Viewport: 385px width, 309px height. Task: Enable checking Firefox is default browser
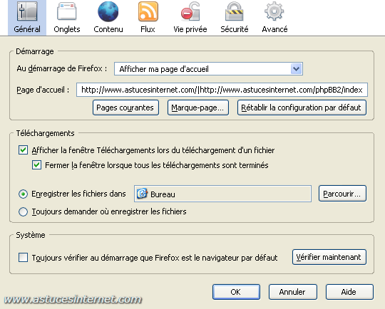tap(23, 258)
